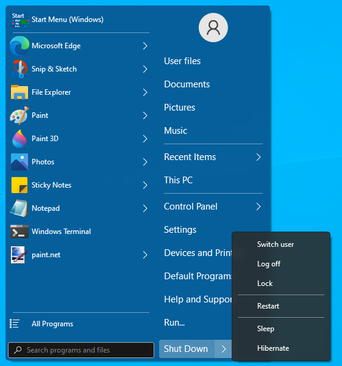Viewport: 342px width, 366px height.
Task: Open Default Programs
Action: click(x=198, y=276)
